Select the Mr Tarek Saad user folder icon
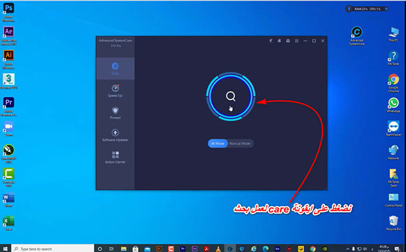The height and width of the screenshot is (252, 406). point(394,178)
